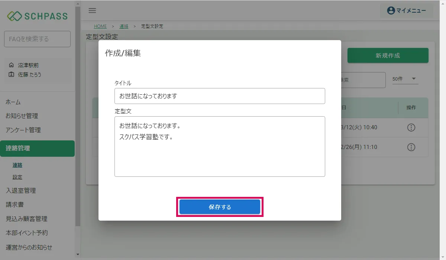Click the sidebar scrollbar down arrow
Viewport: 446px width, 260px height.
[78, 254]
